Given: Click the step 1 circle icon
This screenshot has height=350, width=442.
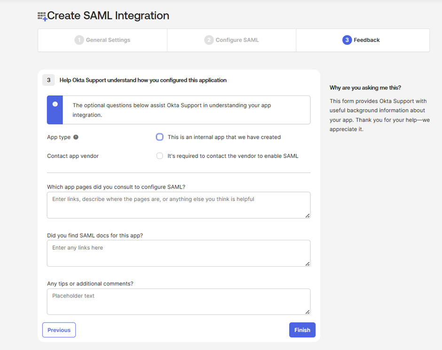Looking at the screenshot, I should point(79,40).
